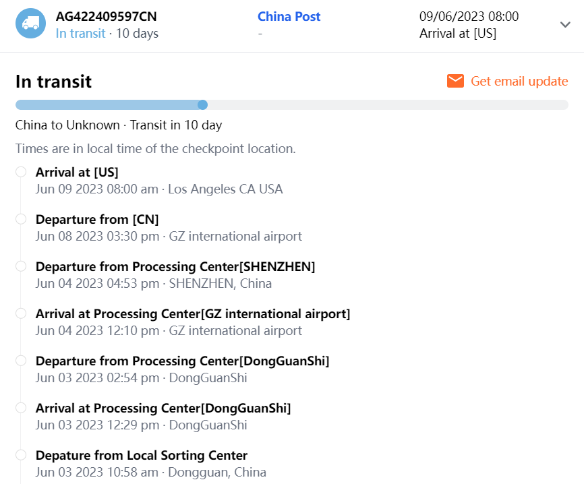The width and height of the screenshot is (584, 484).
Task: Click the header date 09/06/2023 08:00
Action: tap(469, 16)
